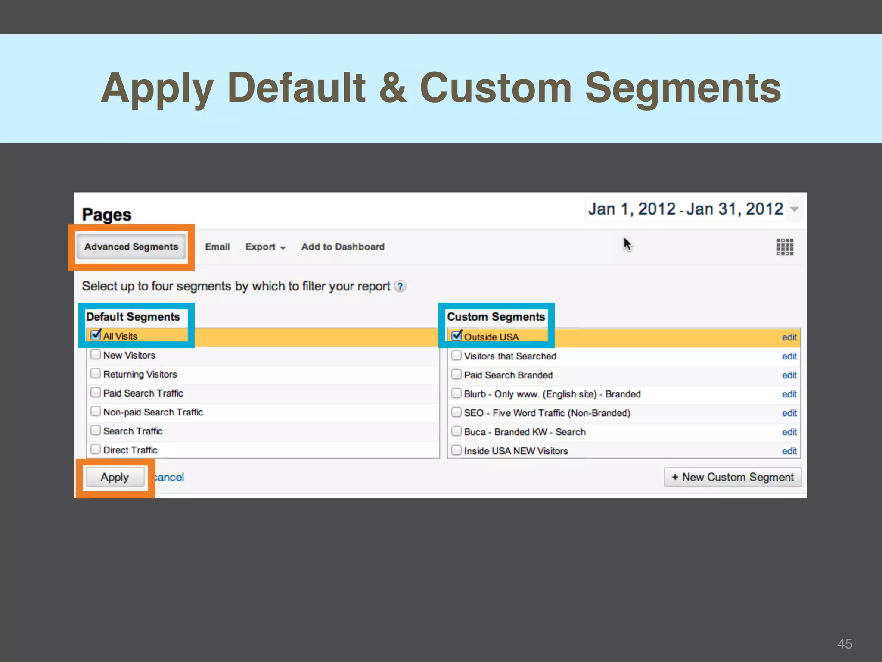Viewport: 882px width, 662px height.
Task: Check Inside USA NEW Visitors checkbox
Action: coord(457,450)
